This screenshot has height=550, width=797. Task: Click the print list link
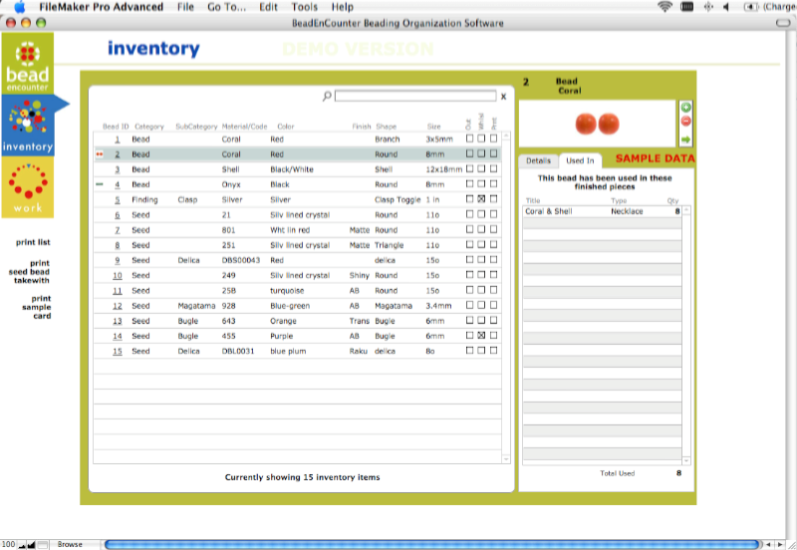(x=33, y=242)
